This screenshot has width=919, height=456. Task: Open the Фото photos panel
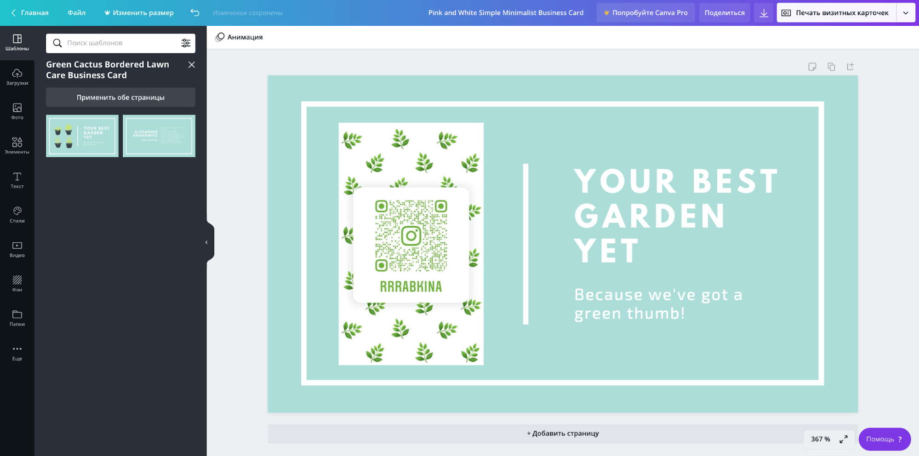17,111
